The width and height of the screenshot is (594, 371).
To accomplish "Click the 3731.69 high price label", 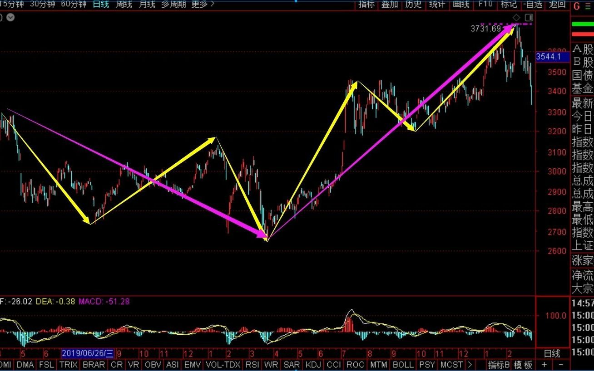I will (485, 29).
